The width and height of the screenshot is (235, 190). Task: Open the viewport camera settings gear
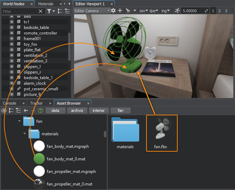point(113,11)
